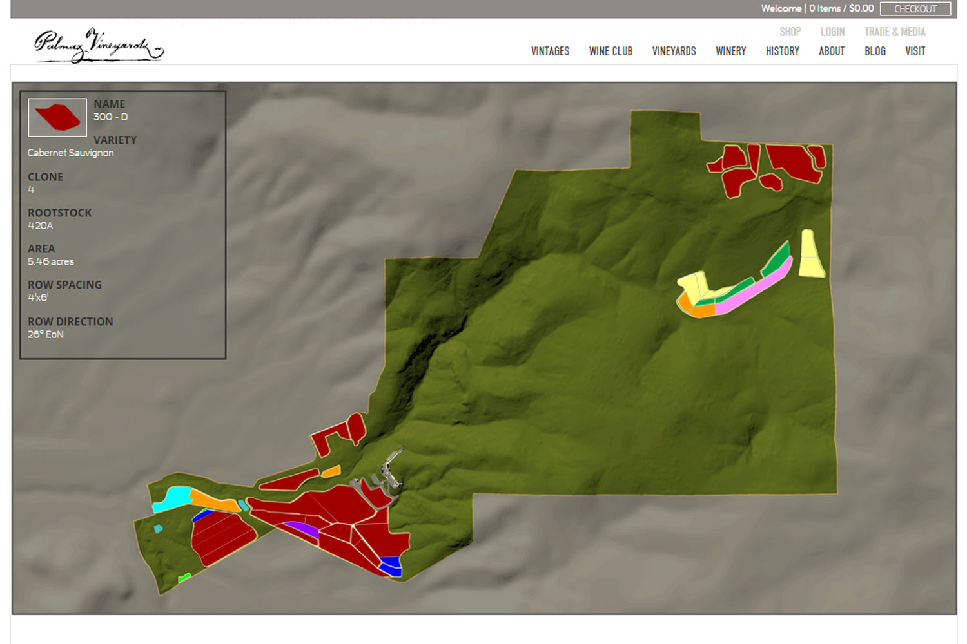The height and width of the screenshot is (644, 967).
Task: Open the VINTAGES menu
Action: pos(550,51)
